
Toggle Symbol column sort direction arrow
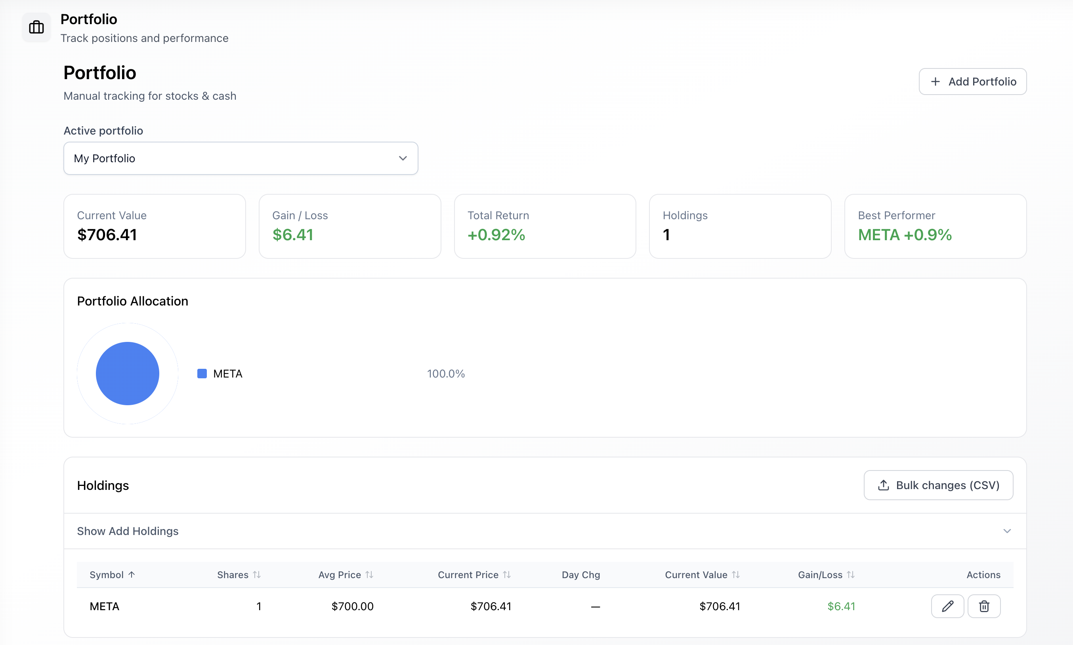coord(132,575)
